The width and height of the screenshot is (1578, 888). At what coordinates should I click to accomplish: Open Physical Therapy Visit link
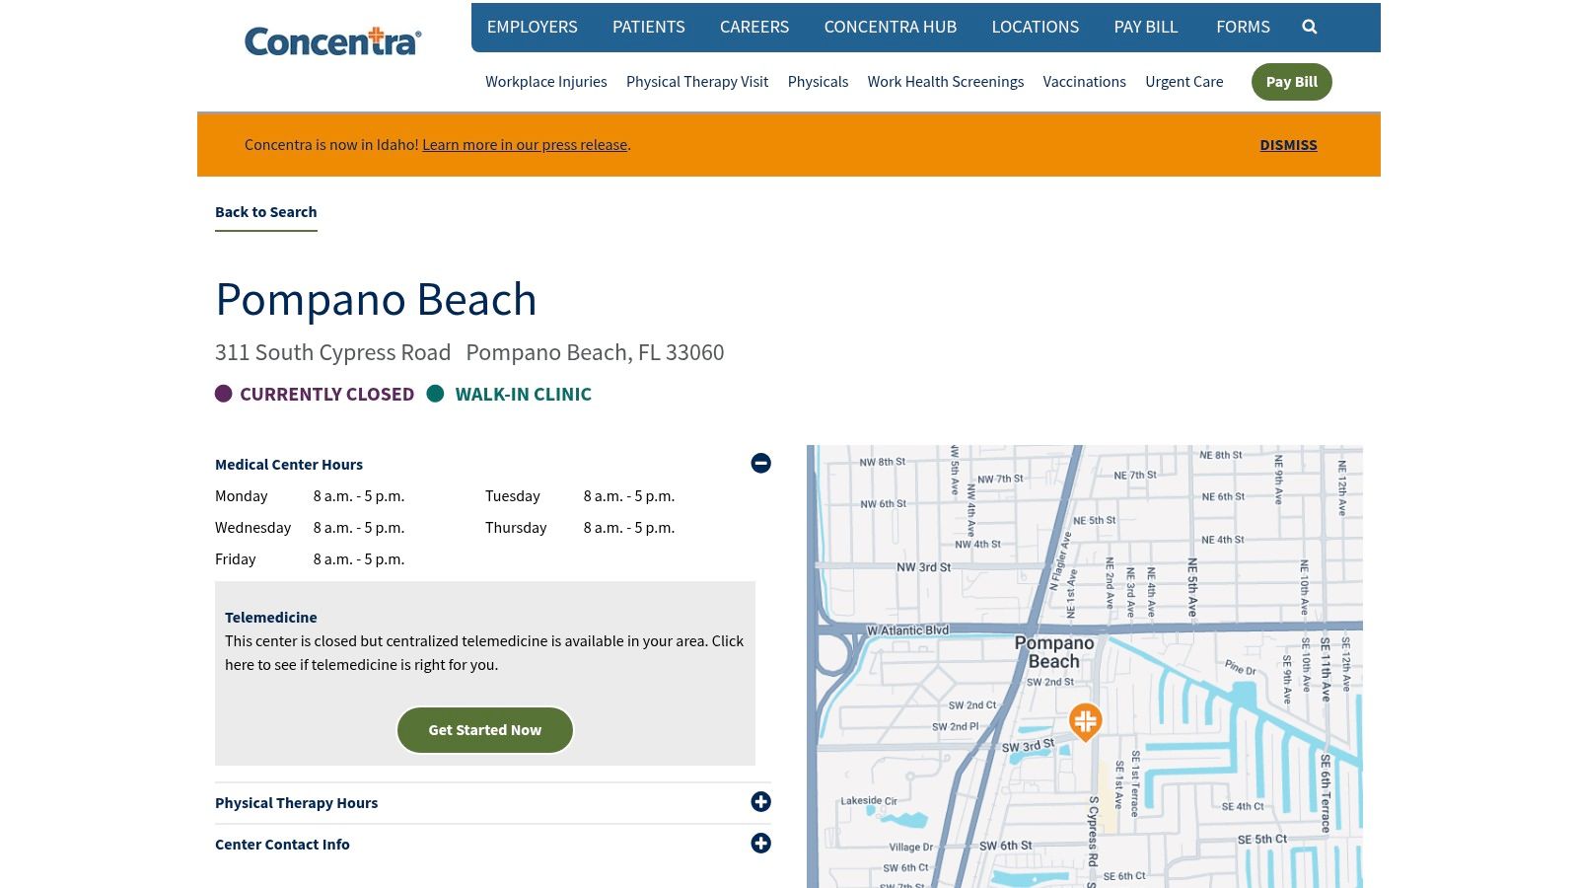pos(697,82)
